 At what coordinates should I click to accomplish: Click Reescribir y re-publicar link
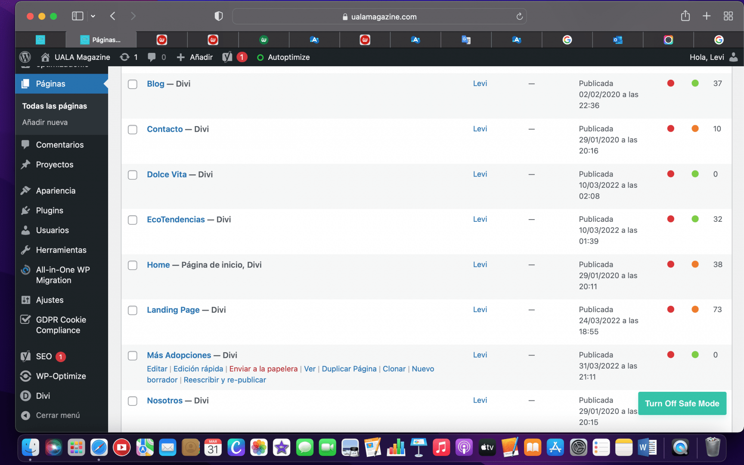[x=225, y=380]
